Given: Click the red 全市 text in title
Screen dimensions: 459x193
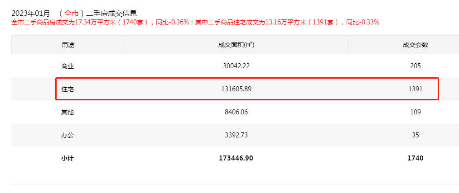Looking at the screenshot, I should (71, 13).
